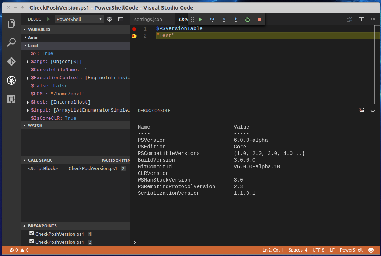The image size is (381, 256).
Task: Step Into in the debug toolbar
Action: [224, 20]
